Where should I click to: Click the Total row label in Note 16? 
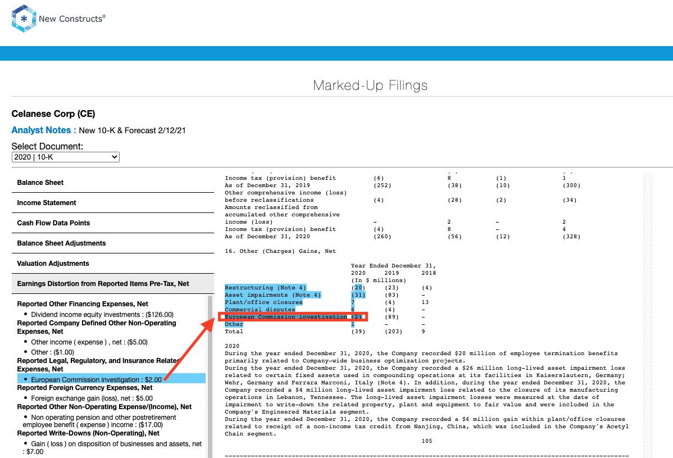234,332
